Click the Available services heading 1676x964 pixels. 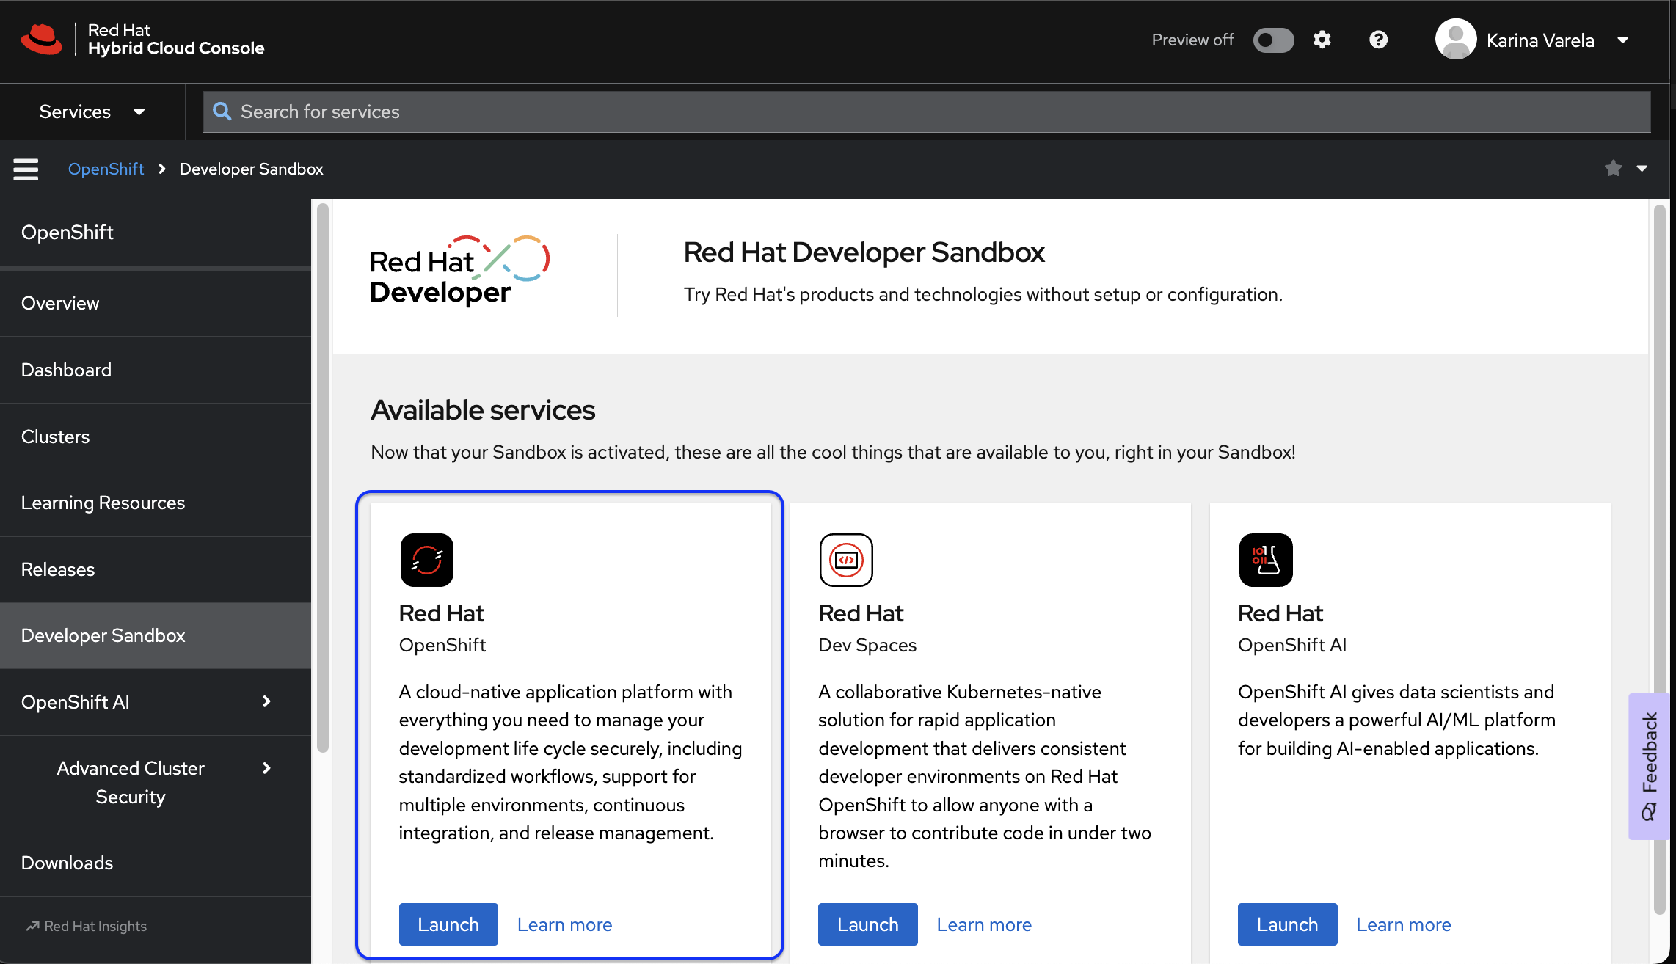point(483,410)
